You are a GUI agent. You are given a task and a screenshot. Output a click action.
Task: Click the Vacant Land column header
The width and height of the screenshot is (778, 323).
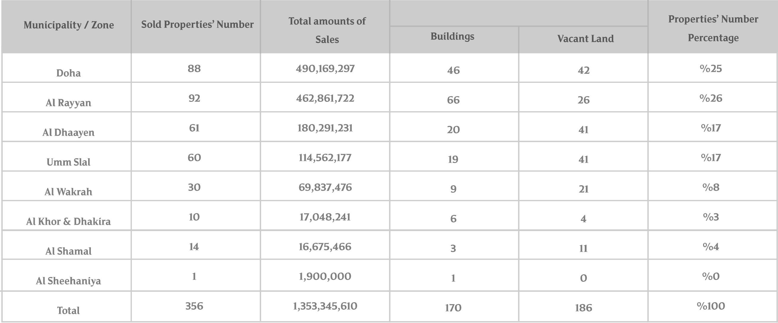pos(585,38)
